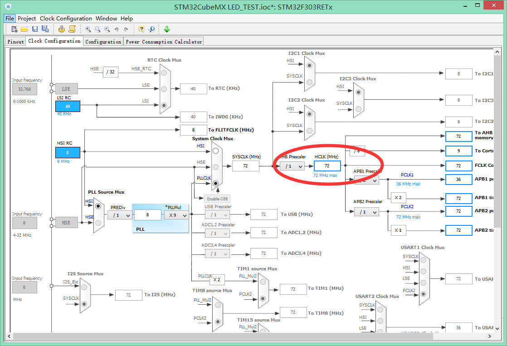Image resolution: width=507 pixels, height=346 pixels.
Task: Click the vertical scrollbar down arrow
Action: point(497,328)
